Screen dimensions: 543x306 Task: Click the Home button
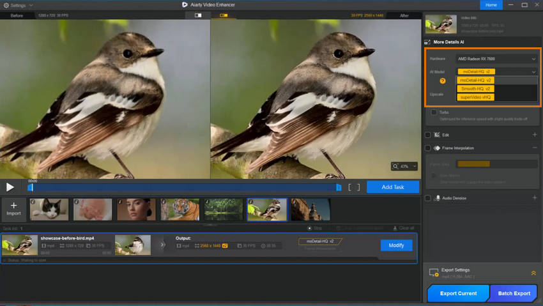(491, 5)
